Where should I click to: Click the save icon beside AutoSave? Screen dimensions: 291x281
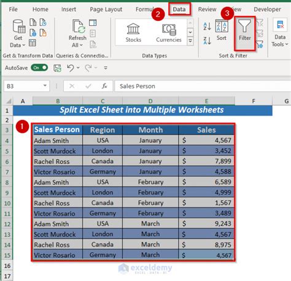[x=57, y=68]
